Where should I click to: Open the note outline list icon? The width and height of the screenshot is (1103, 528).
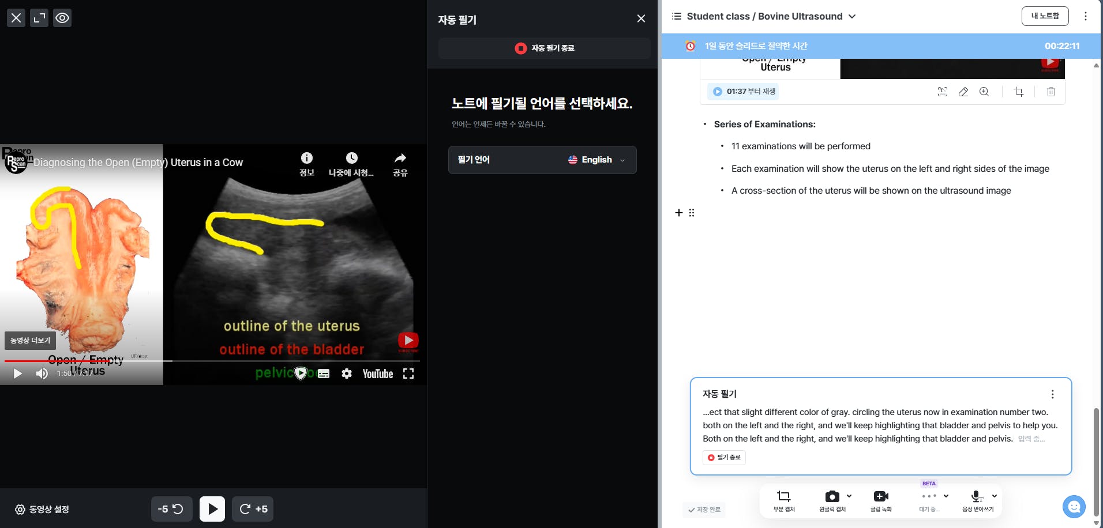click(x=677, y=16)
